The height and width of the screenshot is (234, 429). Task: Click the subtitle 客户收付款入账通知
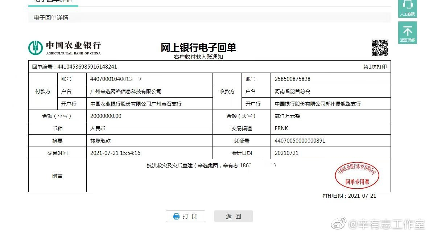(x=198, y=57)
